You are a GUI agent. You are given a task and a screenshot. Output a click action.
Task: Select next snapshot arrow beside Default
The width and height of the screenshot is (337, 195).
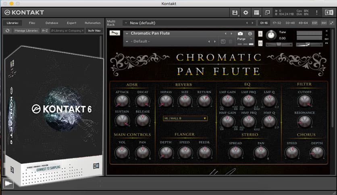point(215,41)
